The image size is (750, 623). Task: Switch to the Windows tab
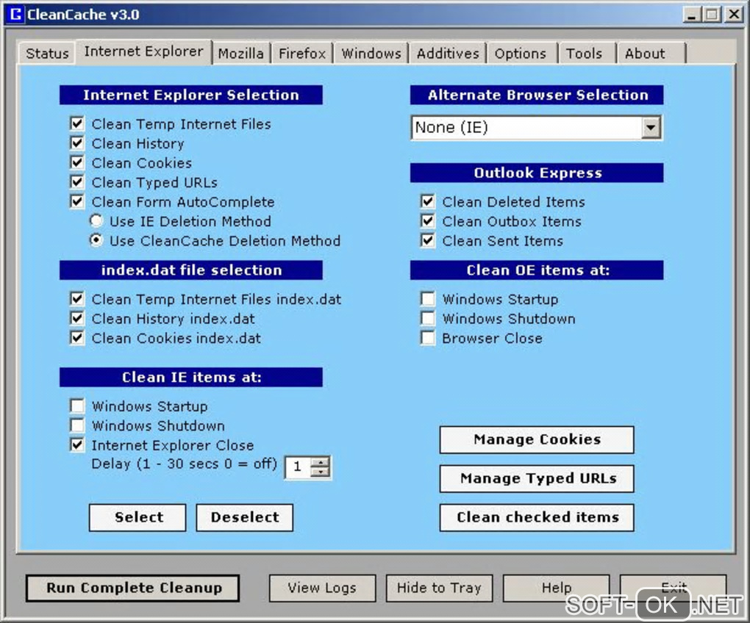(371, 54)
